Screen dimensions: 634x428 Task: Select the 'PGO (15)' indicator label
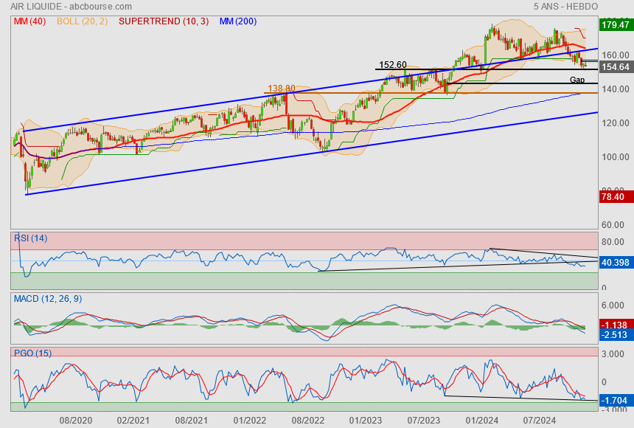tap(32, 353)
